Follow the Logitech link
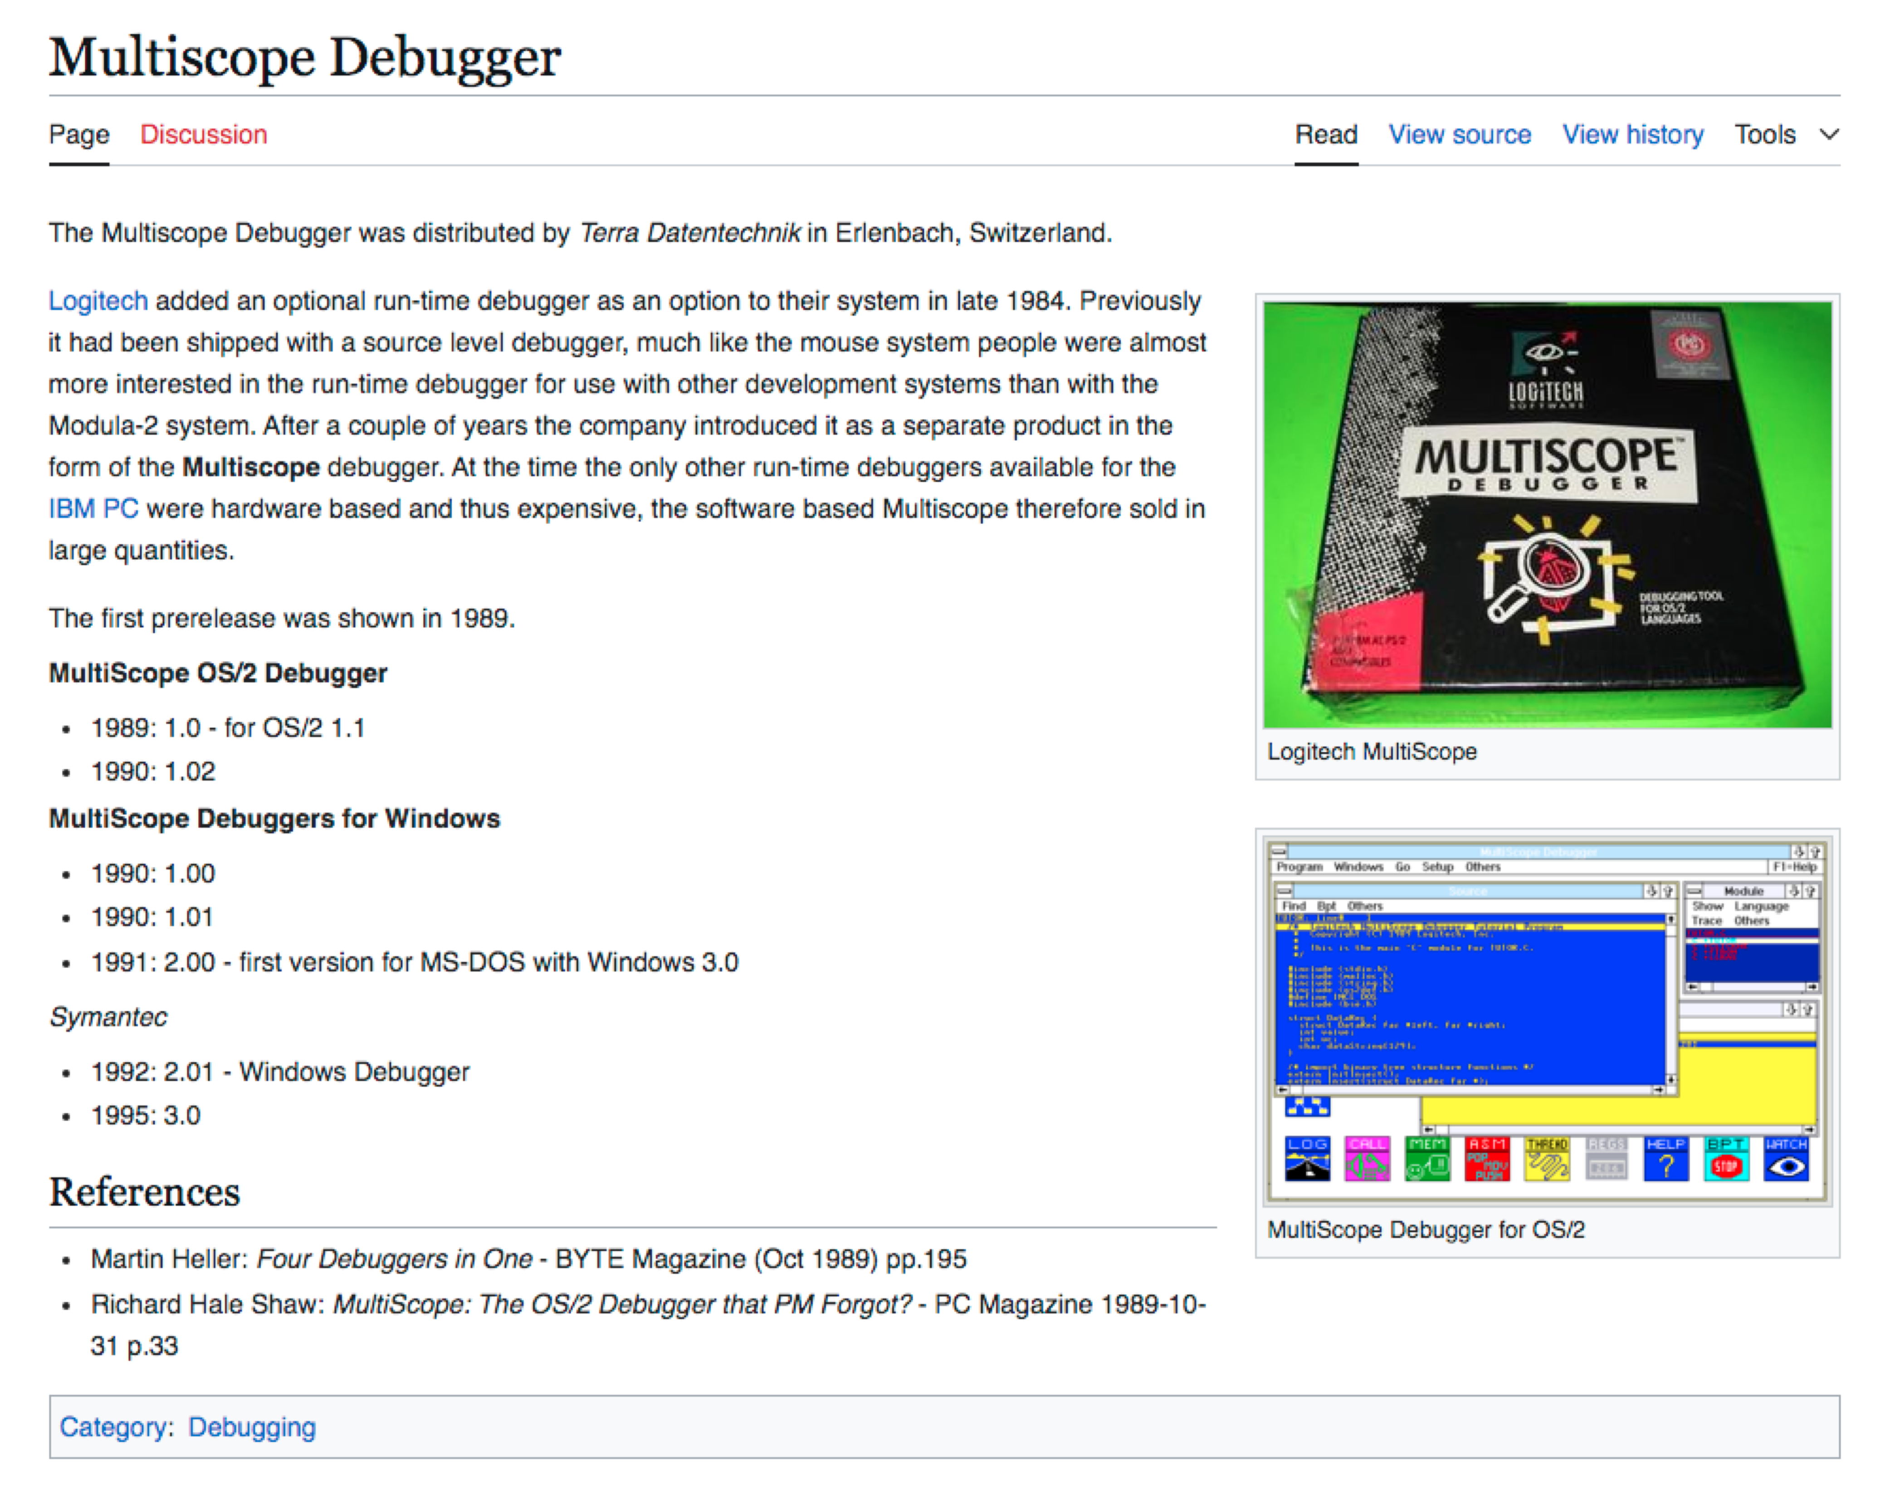This screenshot has width=1890, height=1493. (x=98, y=301)
